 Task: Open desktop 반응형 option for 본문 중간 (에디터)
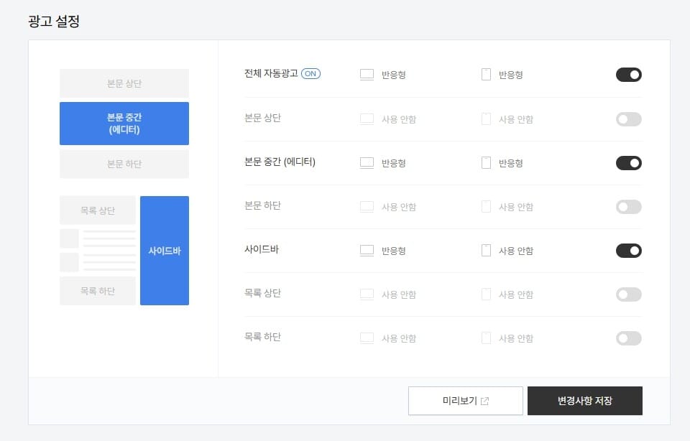pos(393,163)
